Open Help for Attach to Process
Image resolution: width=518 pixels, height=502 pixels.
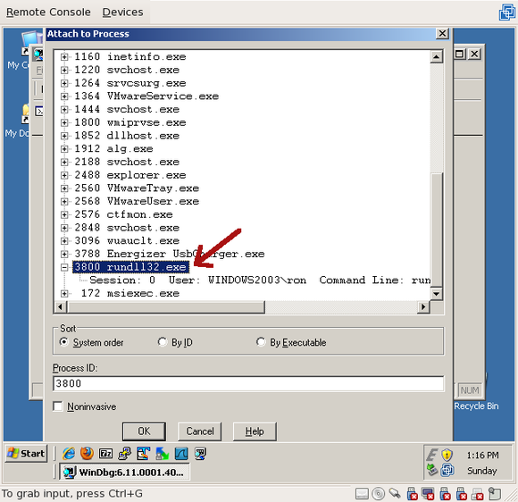coord(255,431)
